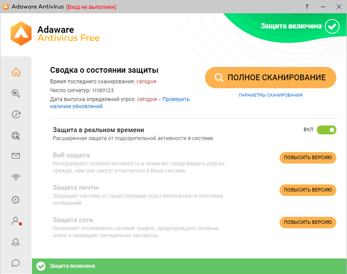The image size is (347, 274).
Task: Click the 'Вход не выполнен' title text
Action: click(91, 7)
